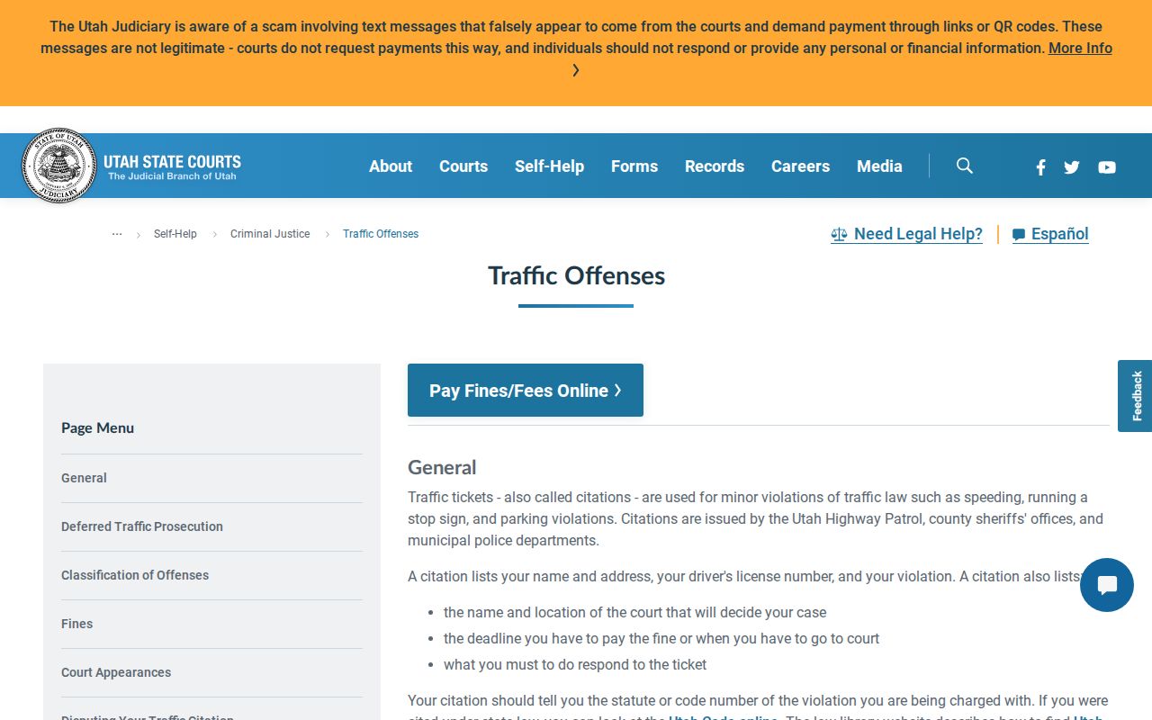The image size is (1152, 720).
Task: Click the Pay Fines/Fees Online button
Action: 526,390
